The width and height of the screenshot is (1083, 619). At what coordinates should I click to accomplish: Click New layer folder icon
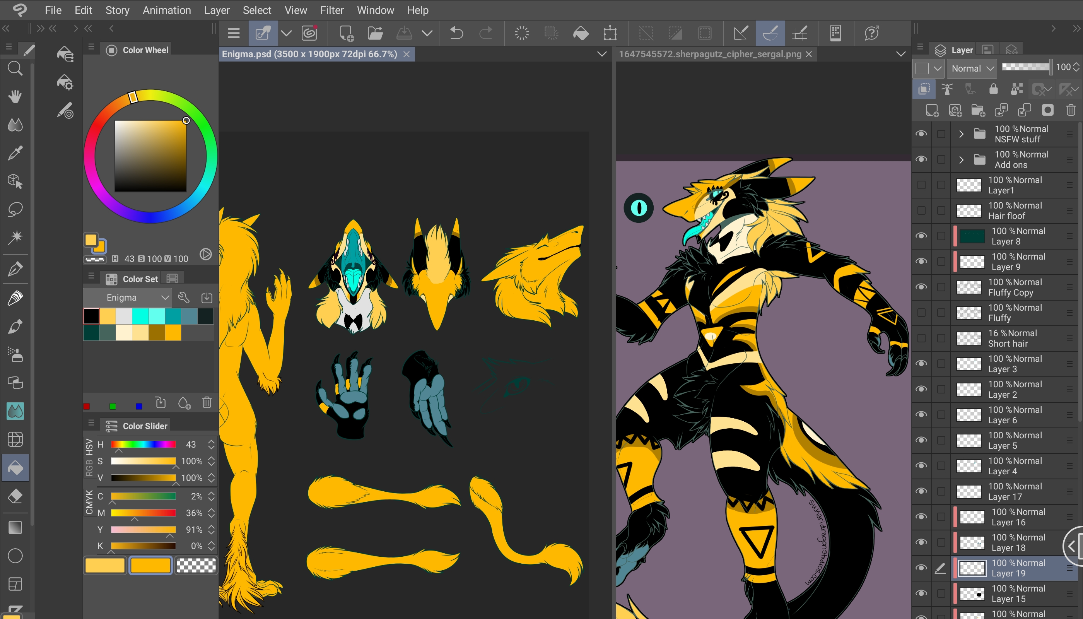pyautogui.click(x=977, y=111)
